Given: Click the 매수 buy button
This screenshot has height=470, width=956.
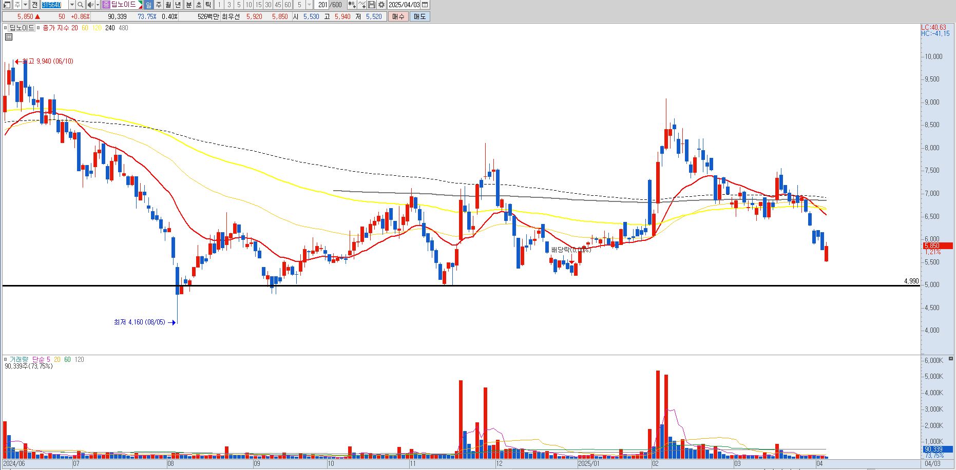Looking at the screenshot, I should [x=398, y=16].
